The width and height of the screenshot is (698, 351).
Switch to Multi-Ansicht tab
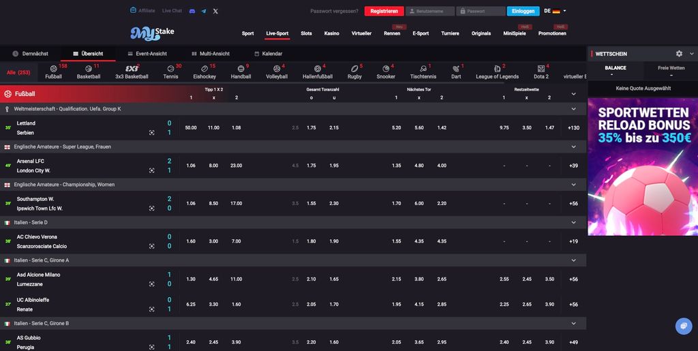click(x=211, y=53)
